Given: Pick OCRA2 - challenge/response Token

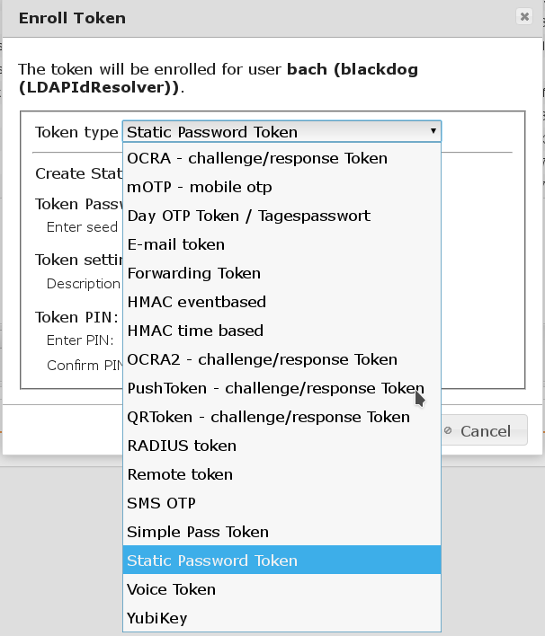Looking at the screenshot, I should [x=262, y=359].
